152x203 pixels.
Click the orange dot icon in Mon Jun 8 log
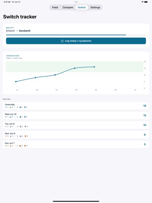pyautogui.click(x=25, y=136)
